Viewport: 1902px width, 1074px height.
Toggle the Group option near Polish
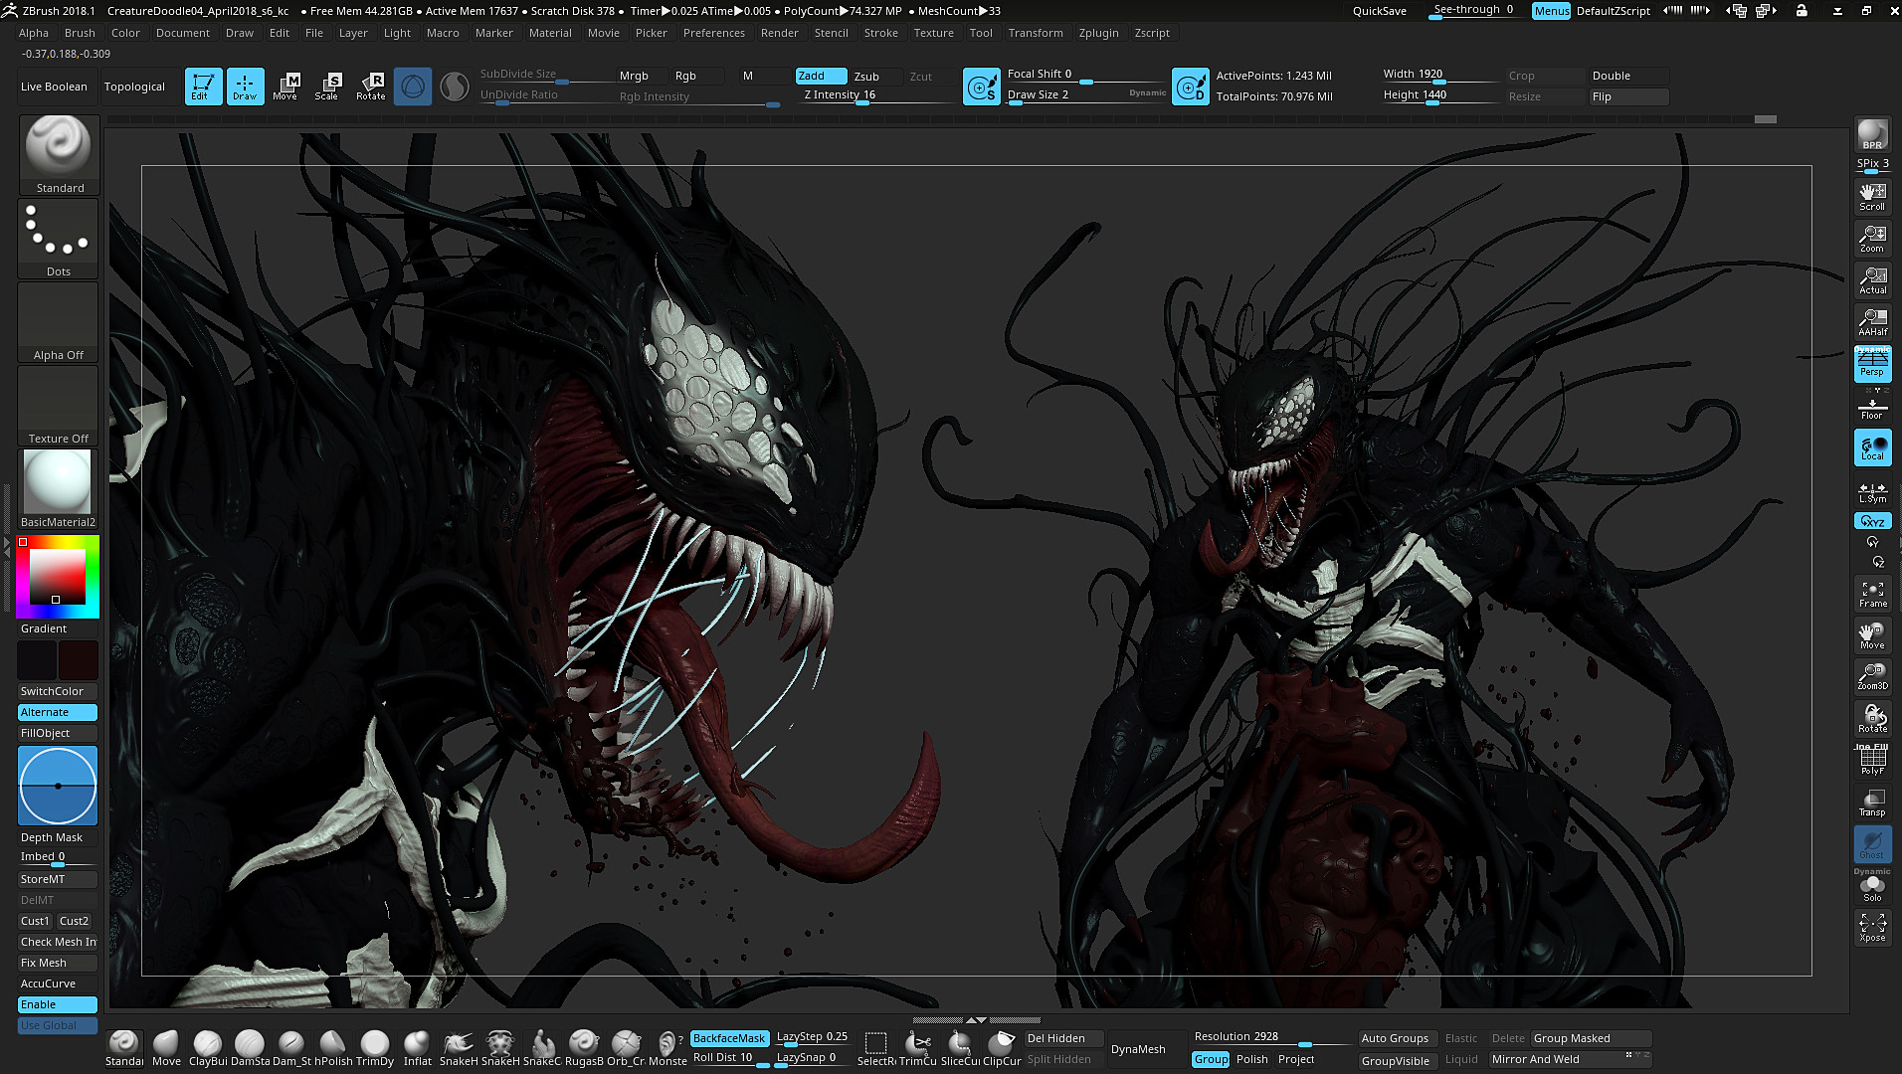[x=1211, y=1059]
